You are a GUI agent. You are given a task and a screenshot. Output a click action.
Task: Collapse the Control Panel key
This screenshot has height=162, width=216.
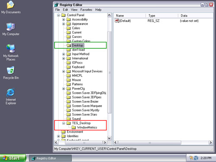(58, 15)
